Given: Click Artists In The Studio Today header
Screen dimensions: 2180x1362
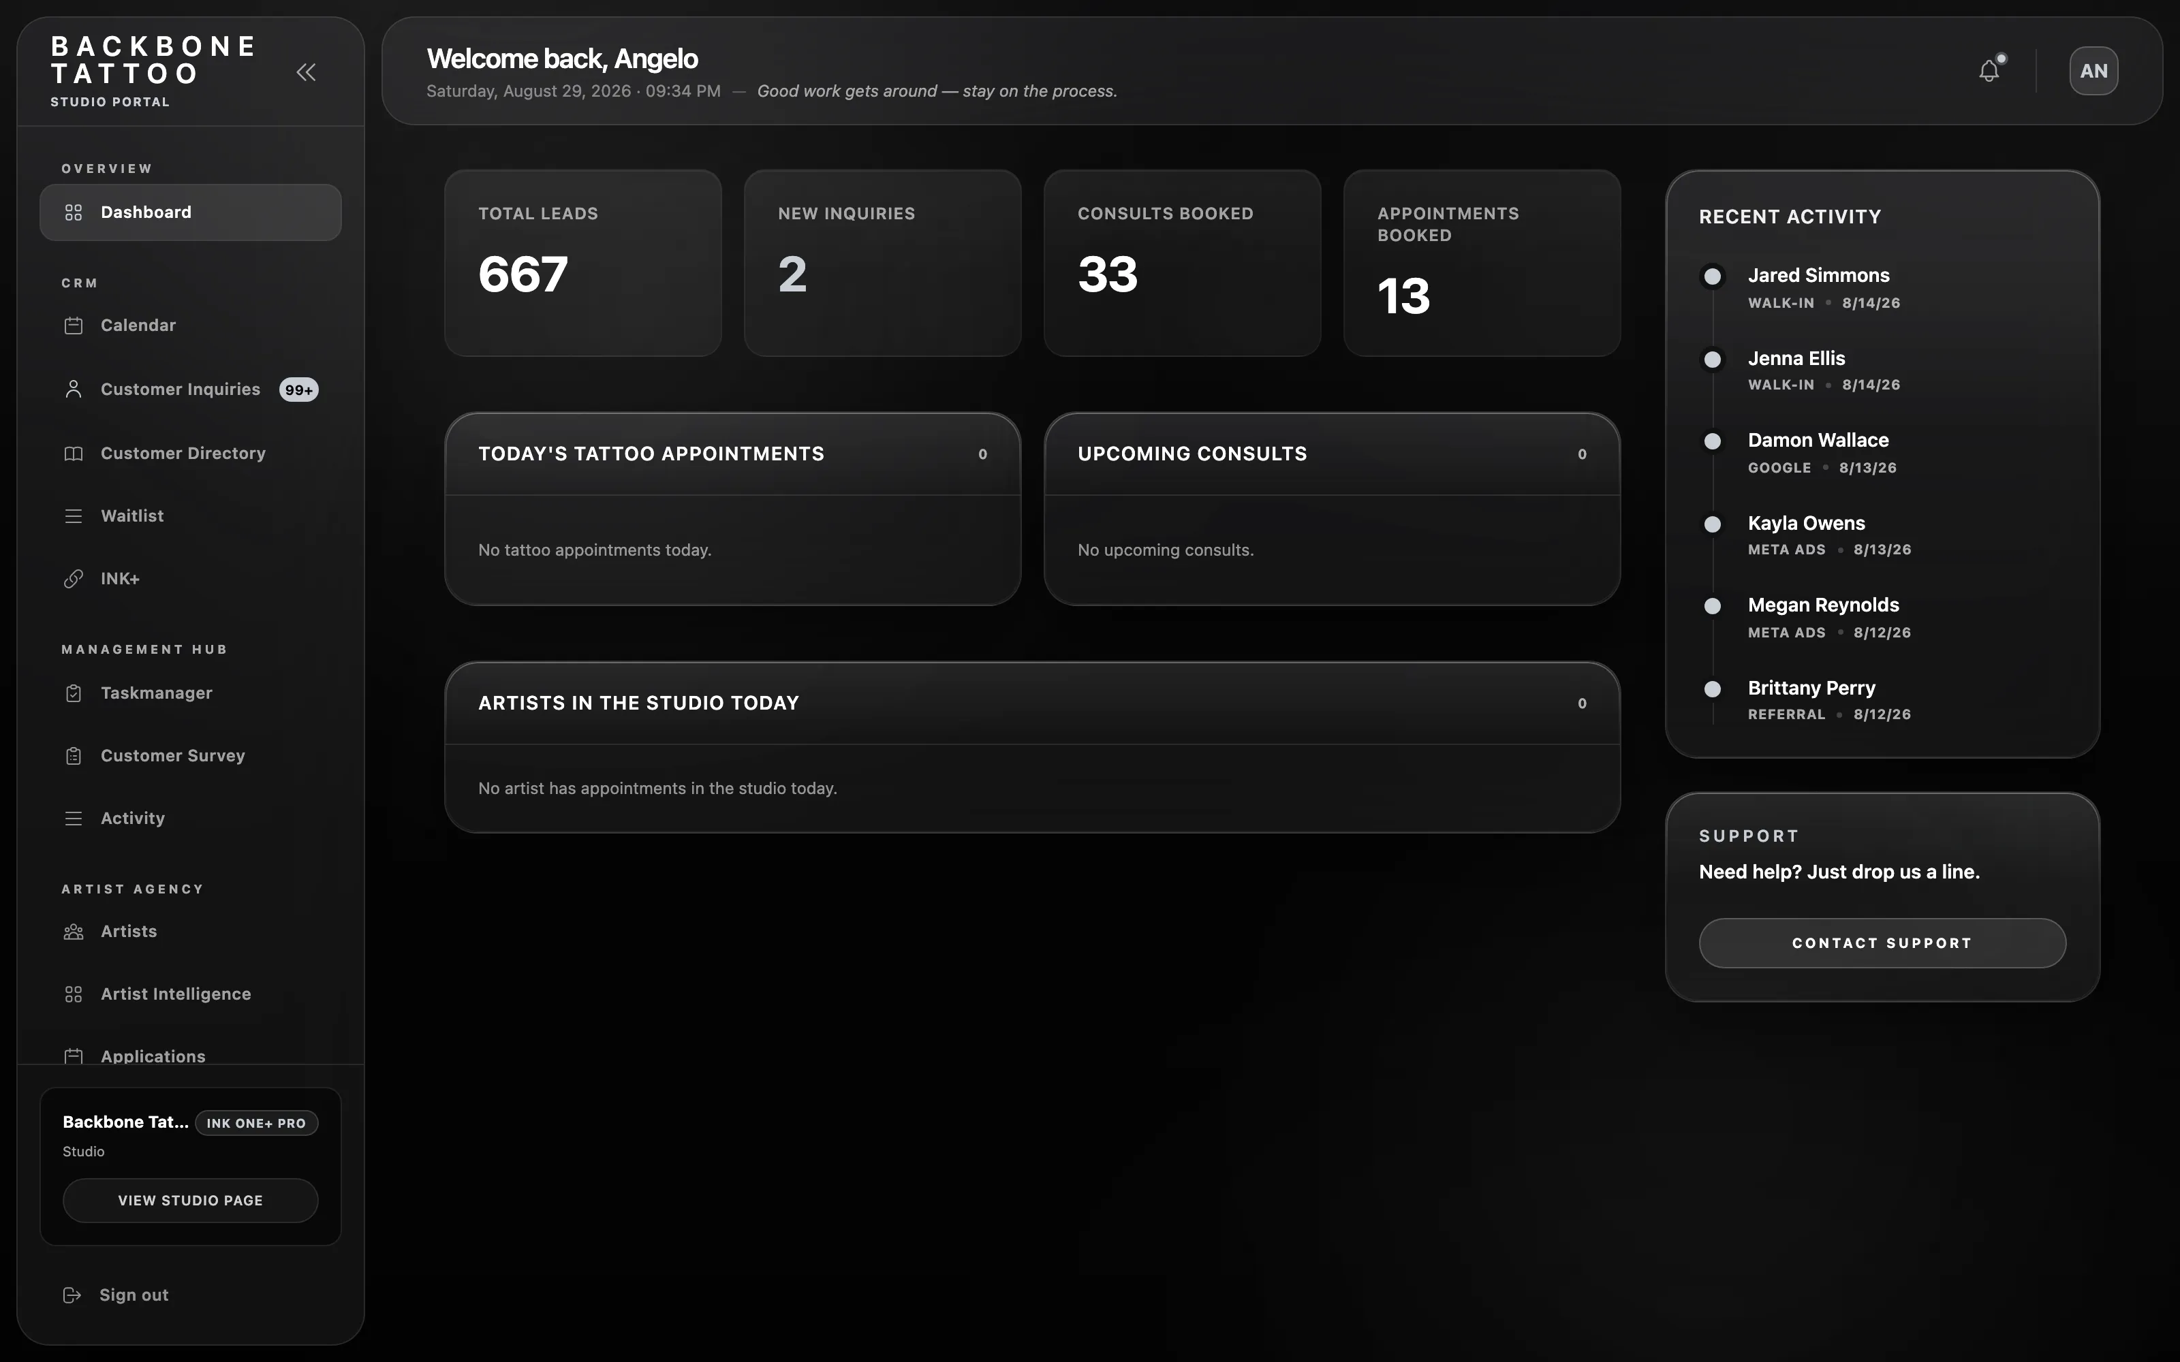Looking at the screenshot, I should click(1032, 703).
